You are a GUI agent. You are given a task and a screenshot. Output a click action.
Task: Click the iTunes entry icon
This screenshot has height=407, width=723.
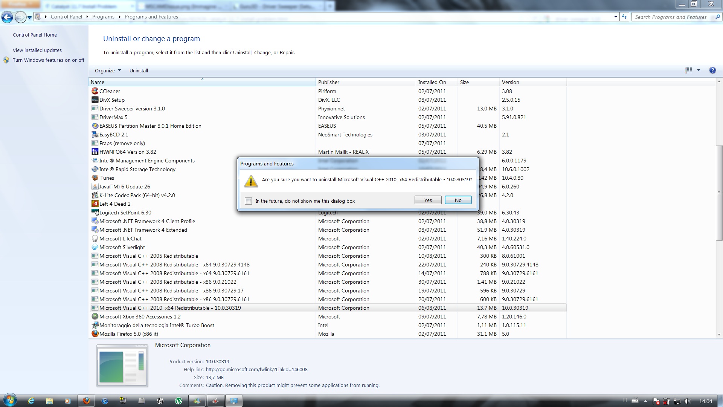95,178
